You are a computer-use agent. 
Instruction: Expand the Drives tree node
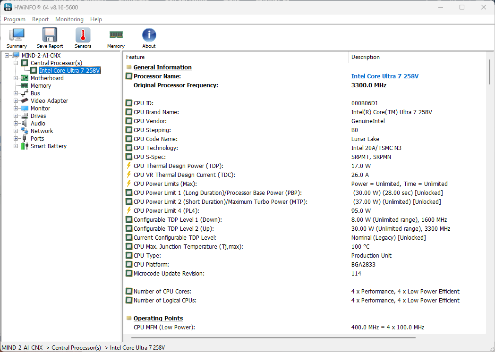tap(16, 116)
